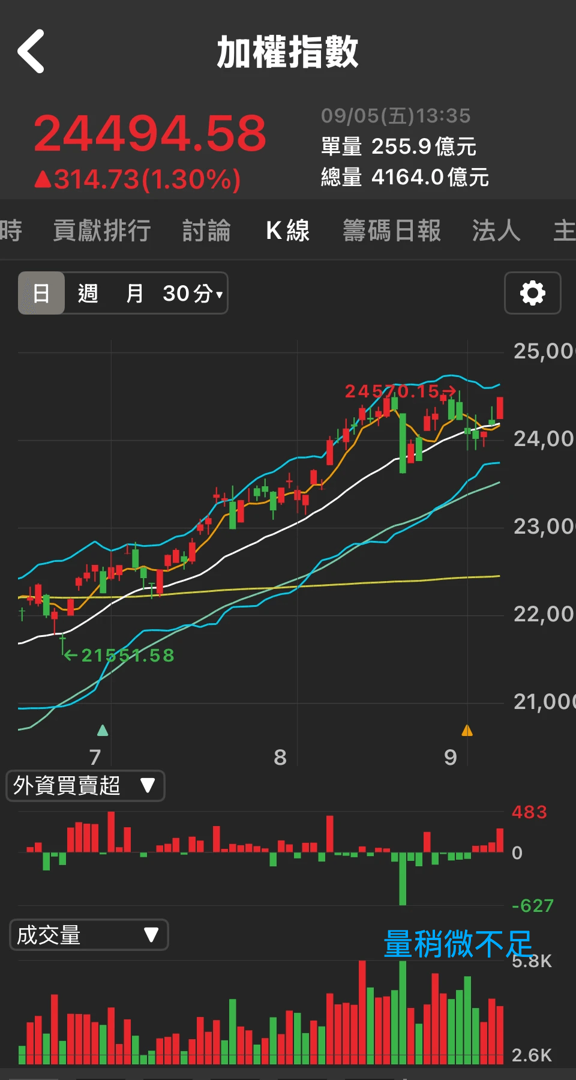Select the 日 daily interval
576x1080 pixels.
pos(41,293)
